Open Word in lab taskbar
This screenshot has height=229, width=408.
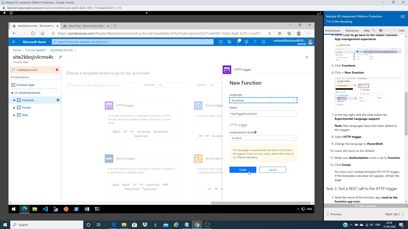point(87,209)
